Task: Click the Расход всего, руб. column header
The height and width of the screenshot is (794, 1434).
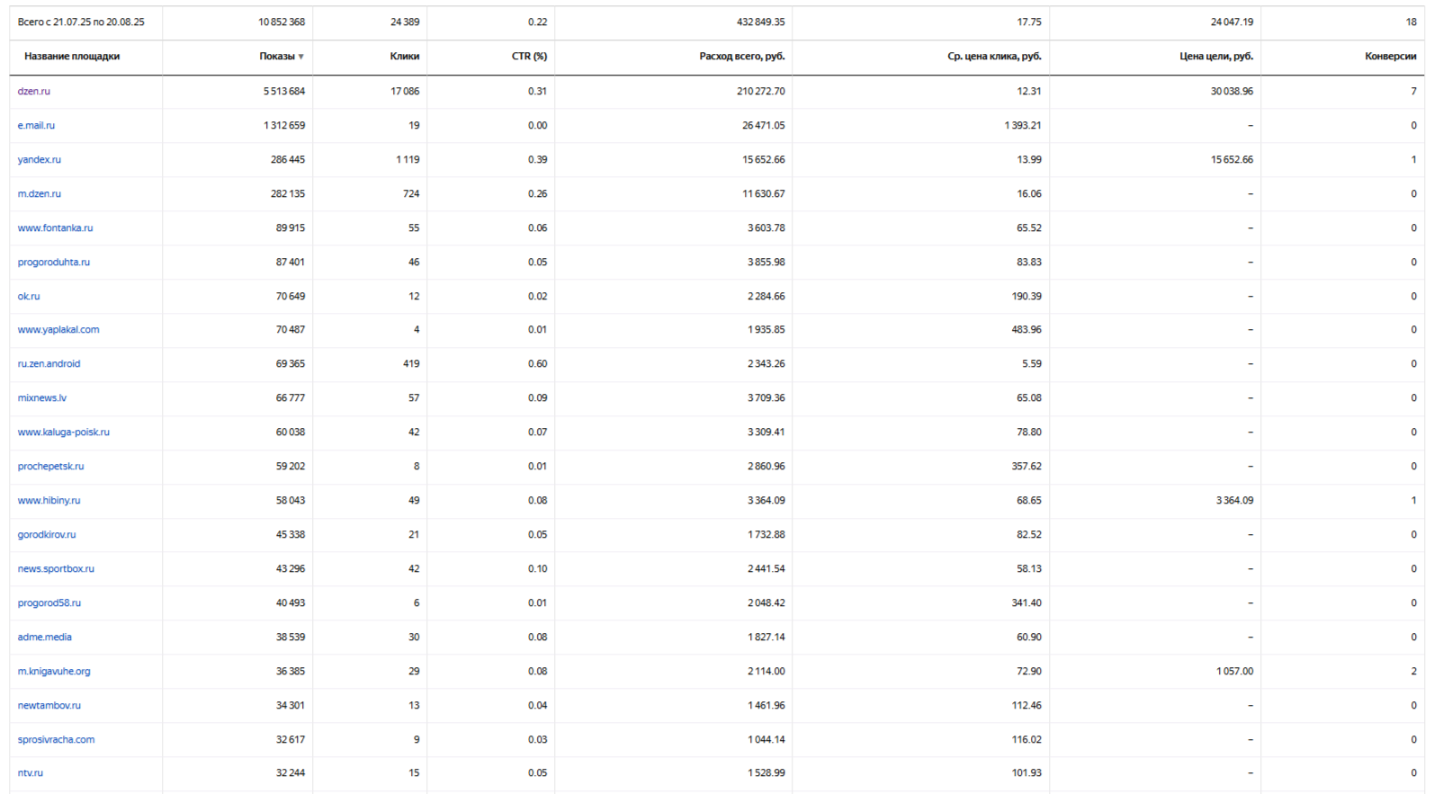Action: (x=741, y=56)
